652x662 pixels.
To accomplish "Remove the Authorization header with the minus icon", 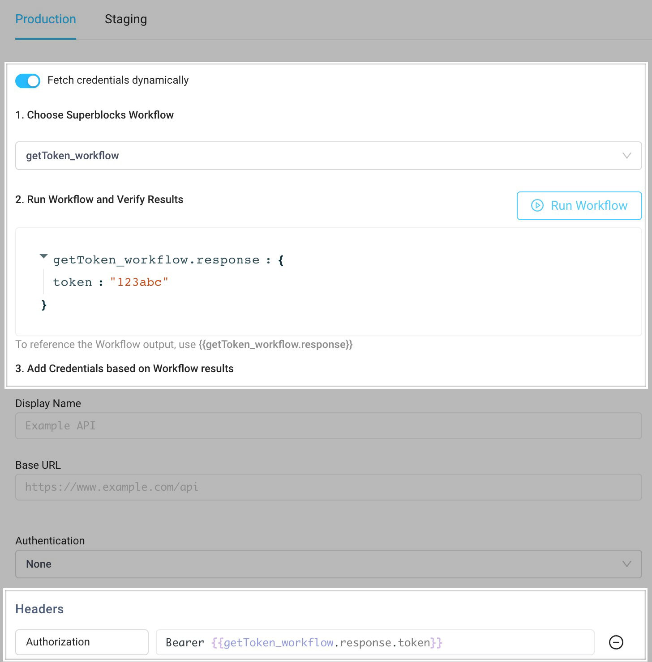I will point(616,641).
